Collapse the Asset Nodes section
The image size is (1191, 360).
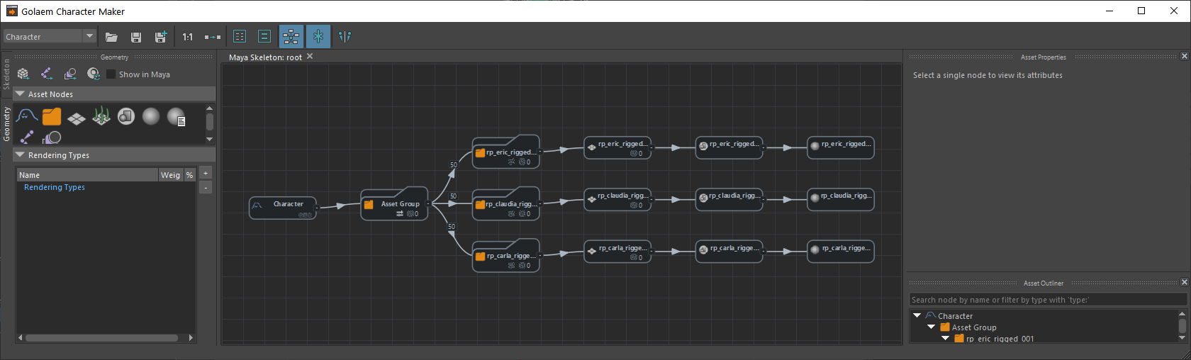coord(20,94)
